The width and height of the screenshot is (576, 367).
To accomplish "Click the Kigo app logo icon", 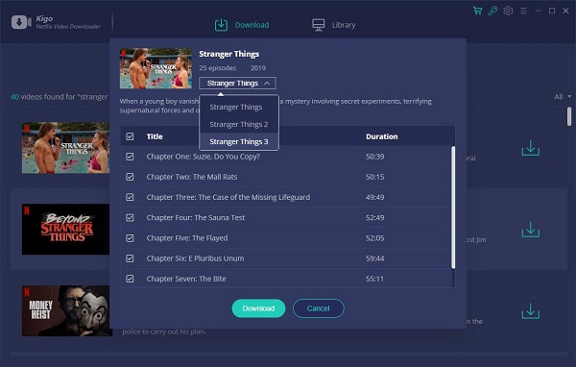I will 21,22.
